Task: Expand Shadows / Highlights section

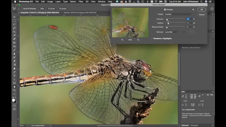Action: pos(152,38)
